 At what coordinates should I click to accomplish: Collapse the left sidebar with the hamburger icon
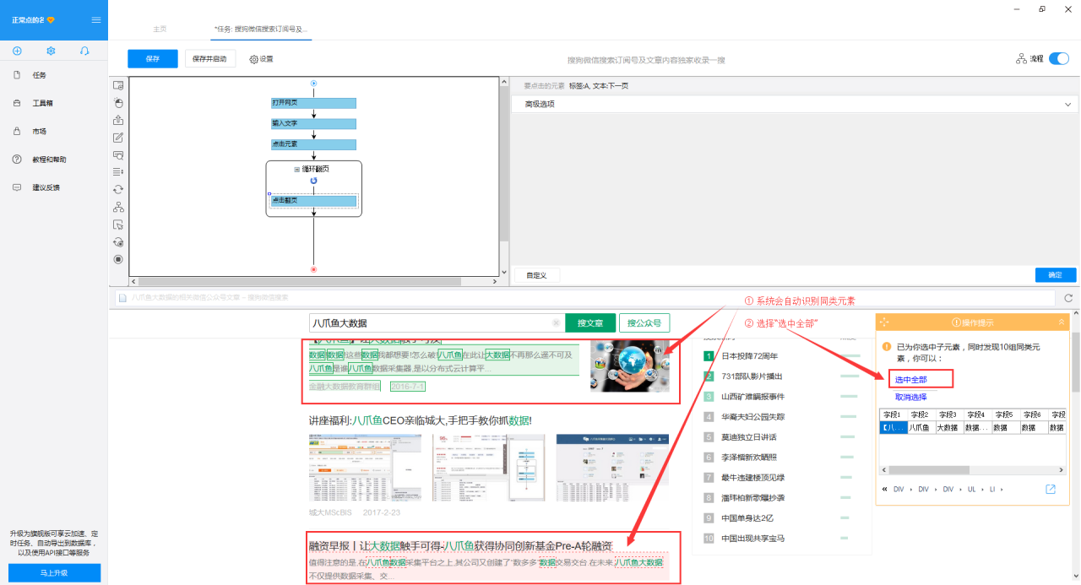(x=96, y=19)
